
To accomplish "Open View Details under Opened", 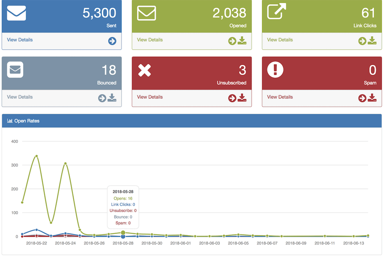I will pyautogui.click(x=150, y=40).
